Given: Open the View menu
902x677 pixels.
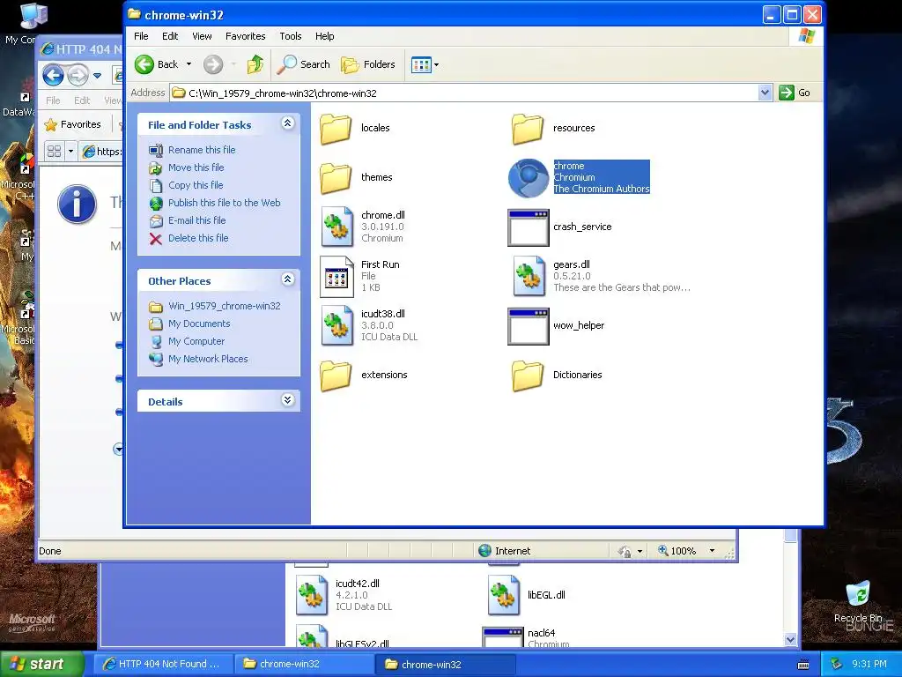Looking at the screenshot, I should [202, 36].
